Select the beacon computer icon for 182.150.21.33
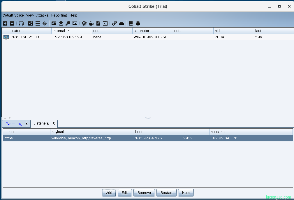This screenshot has height=200, width=294. pyautogui.click(x=6, y=37)
